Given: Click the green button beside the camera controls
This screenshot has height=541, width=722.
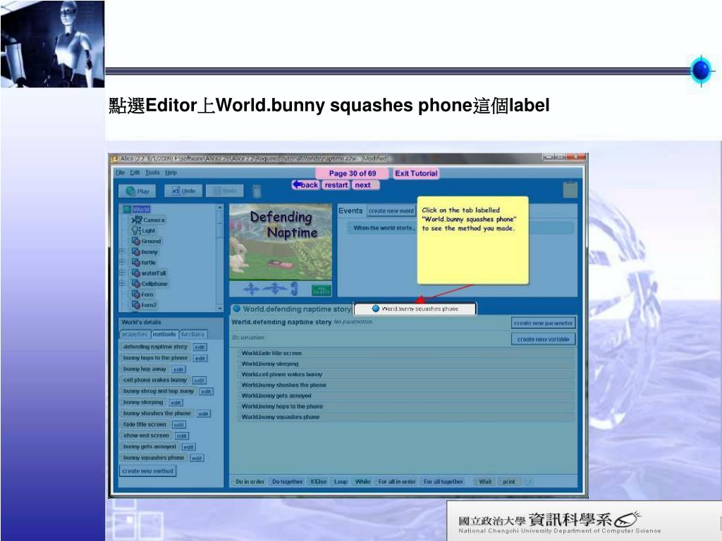Looking at the screenshot, I should 321,290.
